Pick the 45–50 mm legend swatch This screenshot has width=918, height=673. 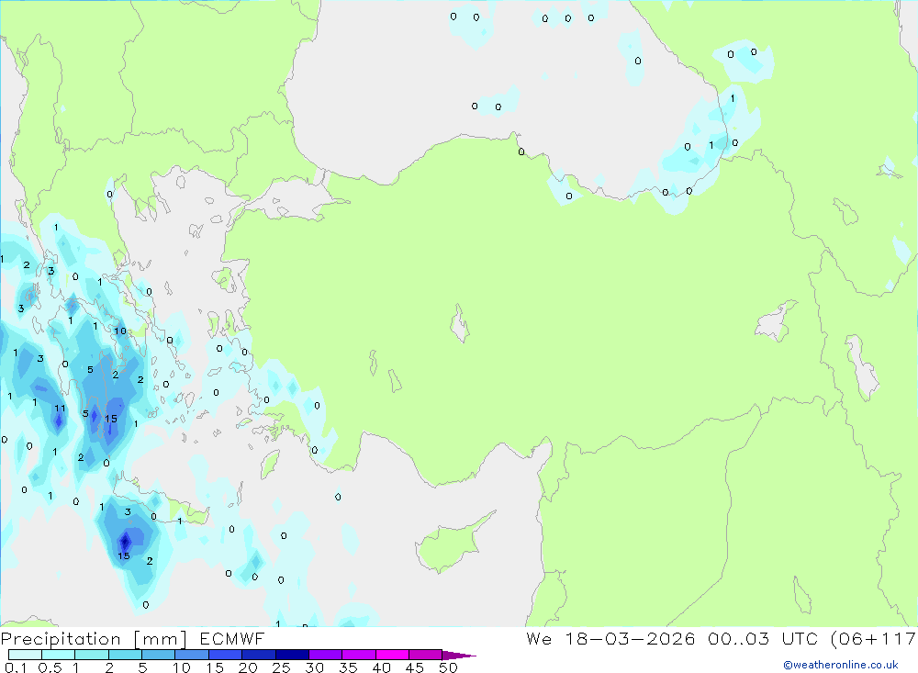point(426,655)
